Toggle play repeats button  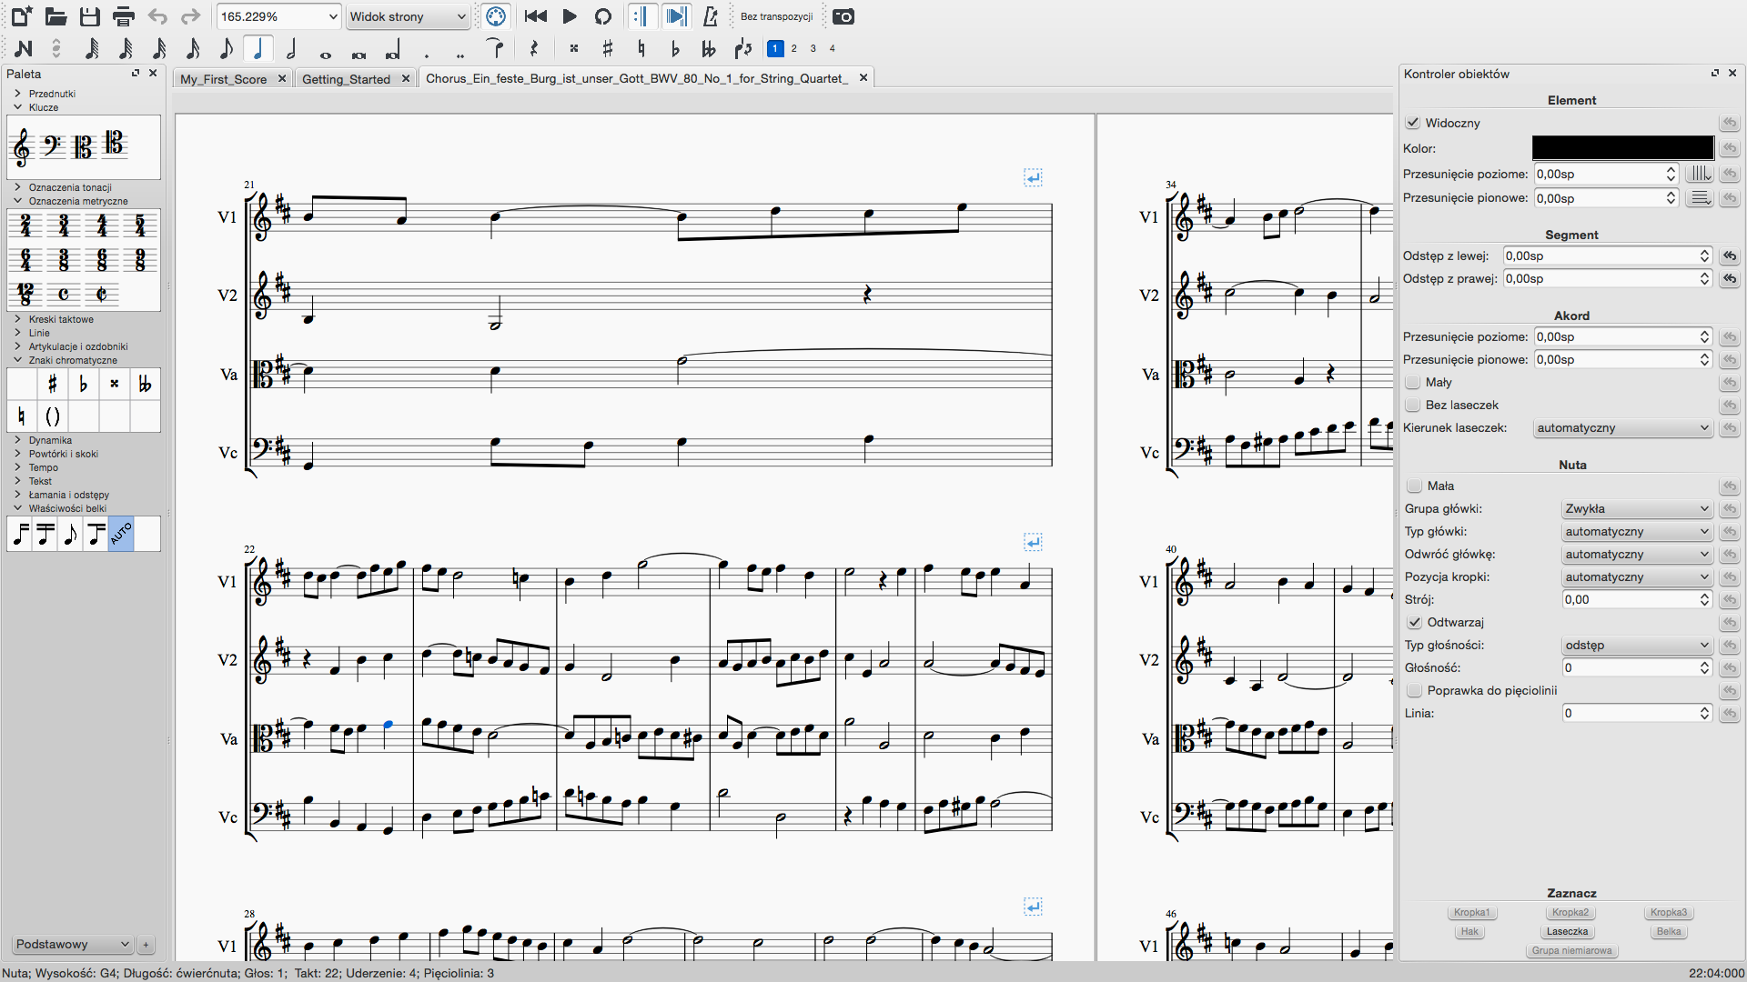coord(642,16)
